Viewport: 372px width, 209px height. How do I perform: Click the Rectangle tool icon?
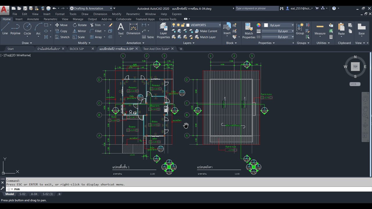point(46,25)
